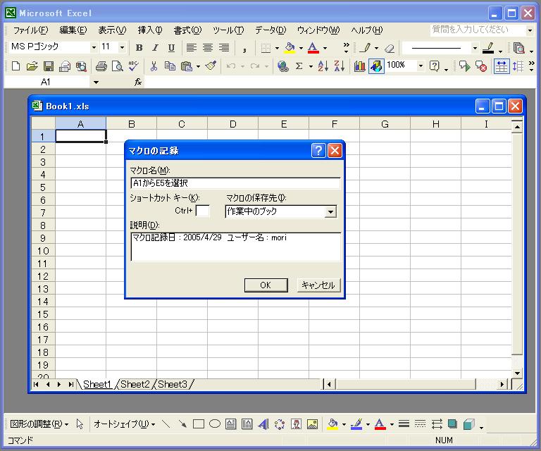
Task: Expand the zoom 100% dropdown
Action: [x=421, y=66]
